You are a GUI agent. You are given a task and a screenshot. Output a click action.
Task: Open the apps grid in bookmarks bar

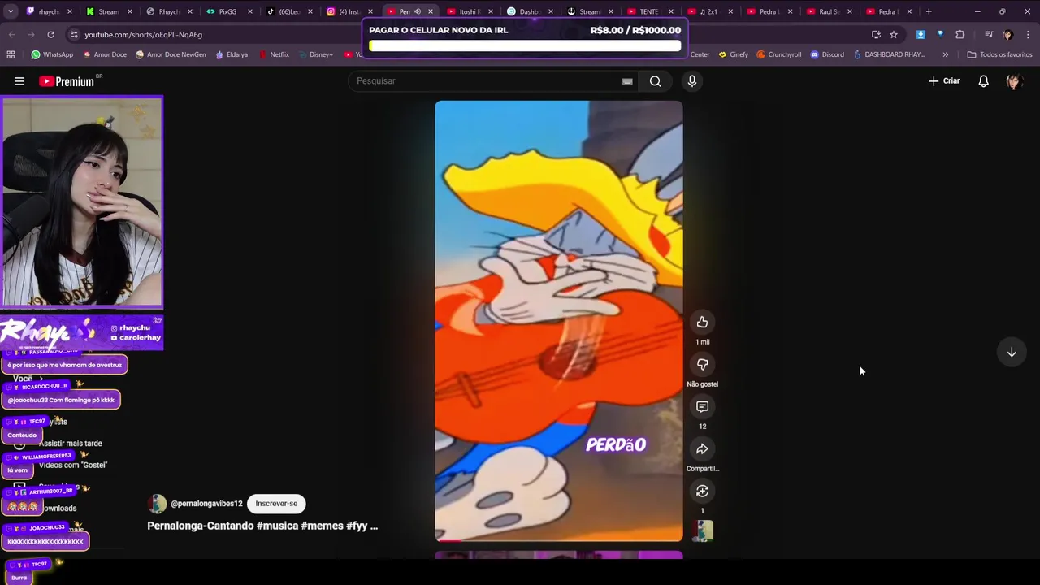coord(11,54)
